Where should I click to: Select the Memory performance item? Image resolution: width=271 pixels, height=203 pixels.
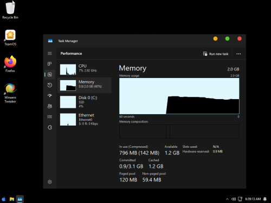click(x=85, y=86)
